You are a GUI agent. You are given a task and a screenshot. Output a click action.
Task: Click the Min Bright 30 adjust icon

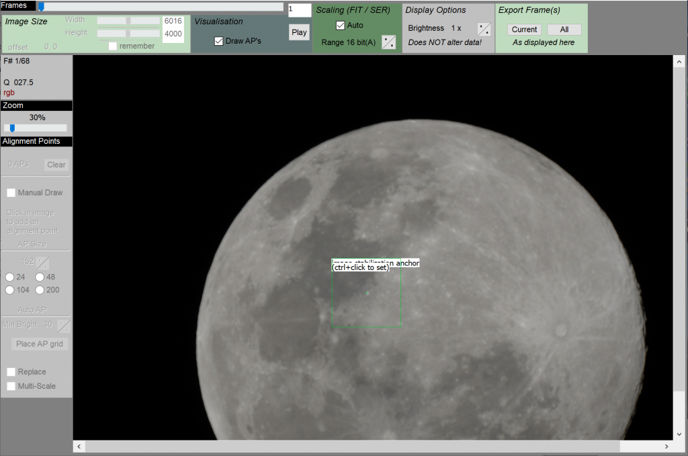tap(64, 326)
